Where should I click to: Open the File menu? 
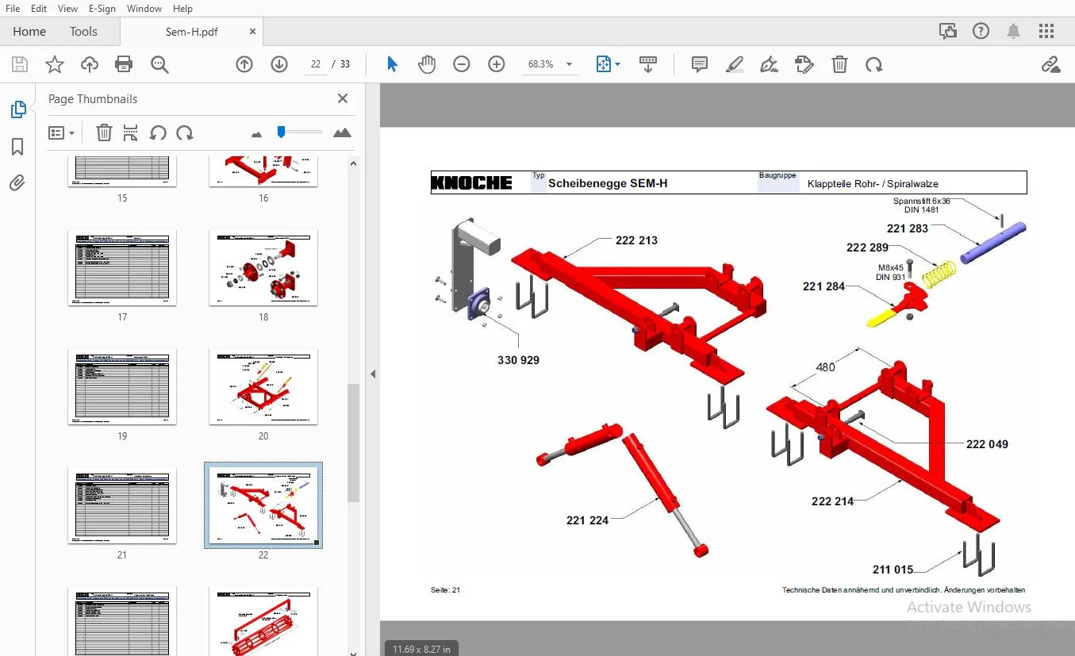(13, 9)
